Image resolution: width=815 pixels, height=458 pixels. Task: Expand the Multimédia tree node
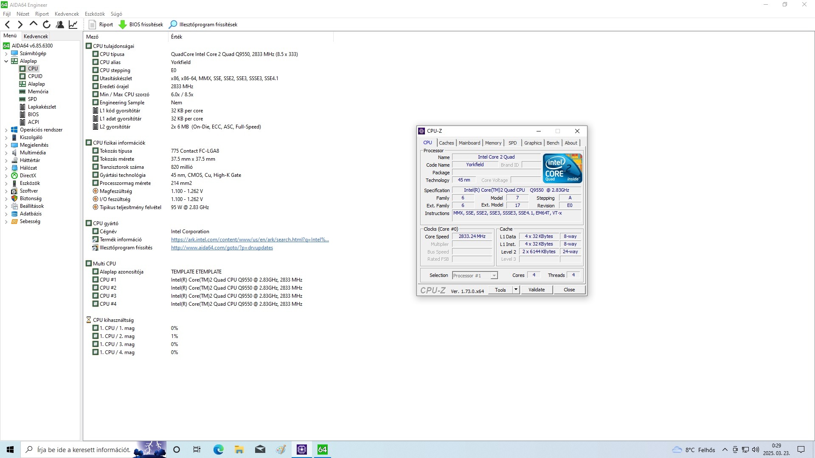(6, 153)
